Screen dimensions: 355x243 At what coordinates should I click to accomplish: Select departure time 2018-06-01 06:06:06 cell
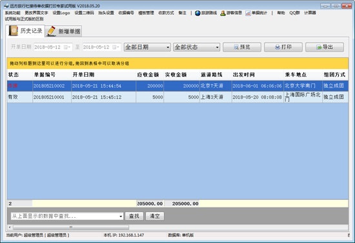click(258, 86)
